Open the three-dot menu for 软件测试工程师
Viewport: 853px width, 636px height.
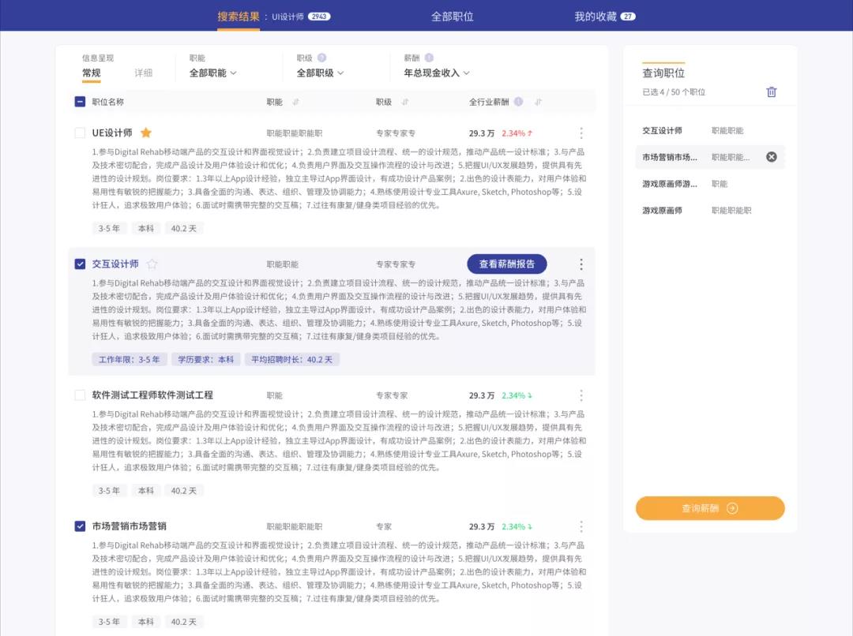click(x=581, y=395)
